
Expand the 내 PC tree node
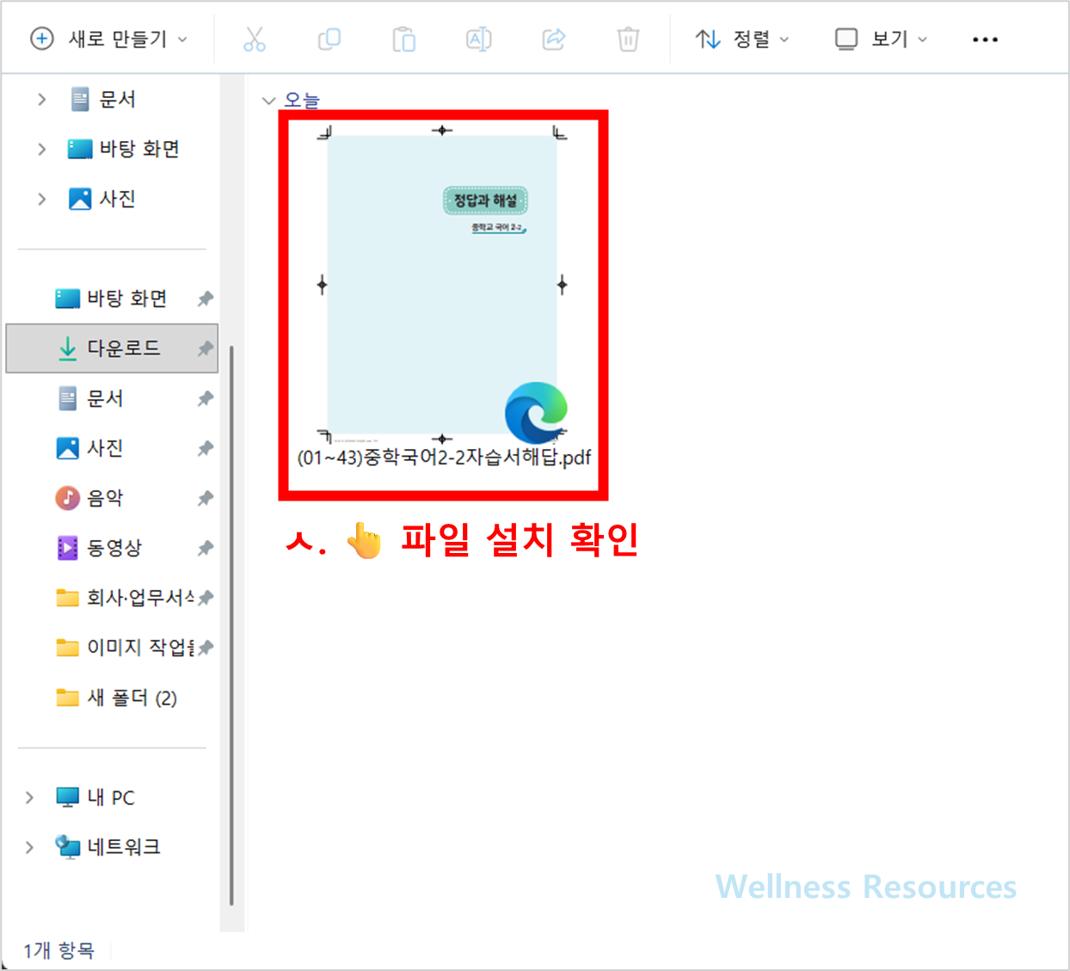click(x=29, y=797)
